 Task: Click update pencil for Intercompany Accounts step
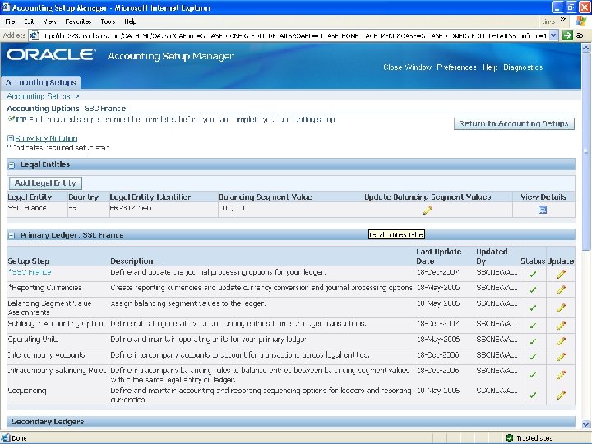tap(561, 356)
